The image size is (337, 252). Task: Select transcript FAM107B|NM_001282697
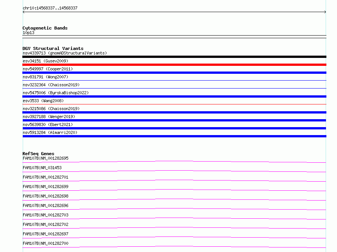(45, 234)
